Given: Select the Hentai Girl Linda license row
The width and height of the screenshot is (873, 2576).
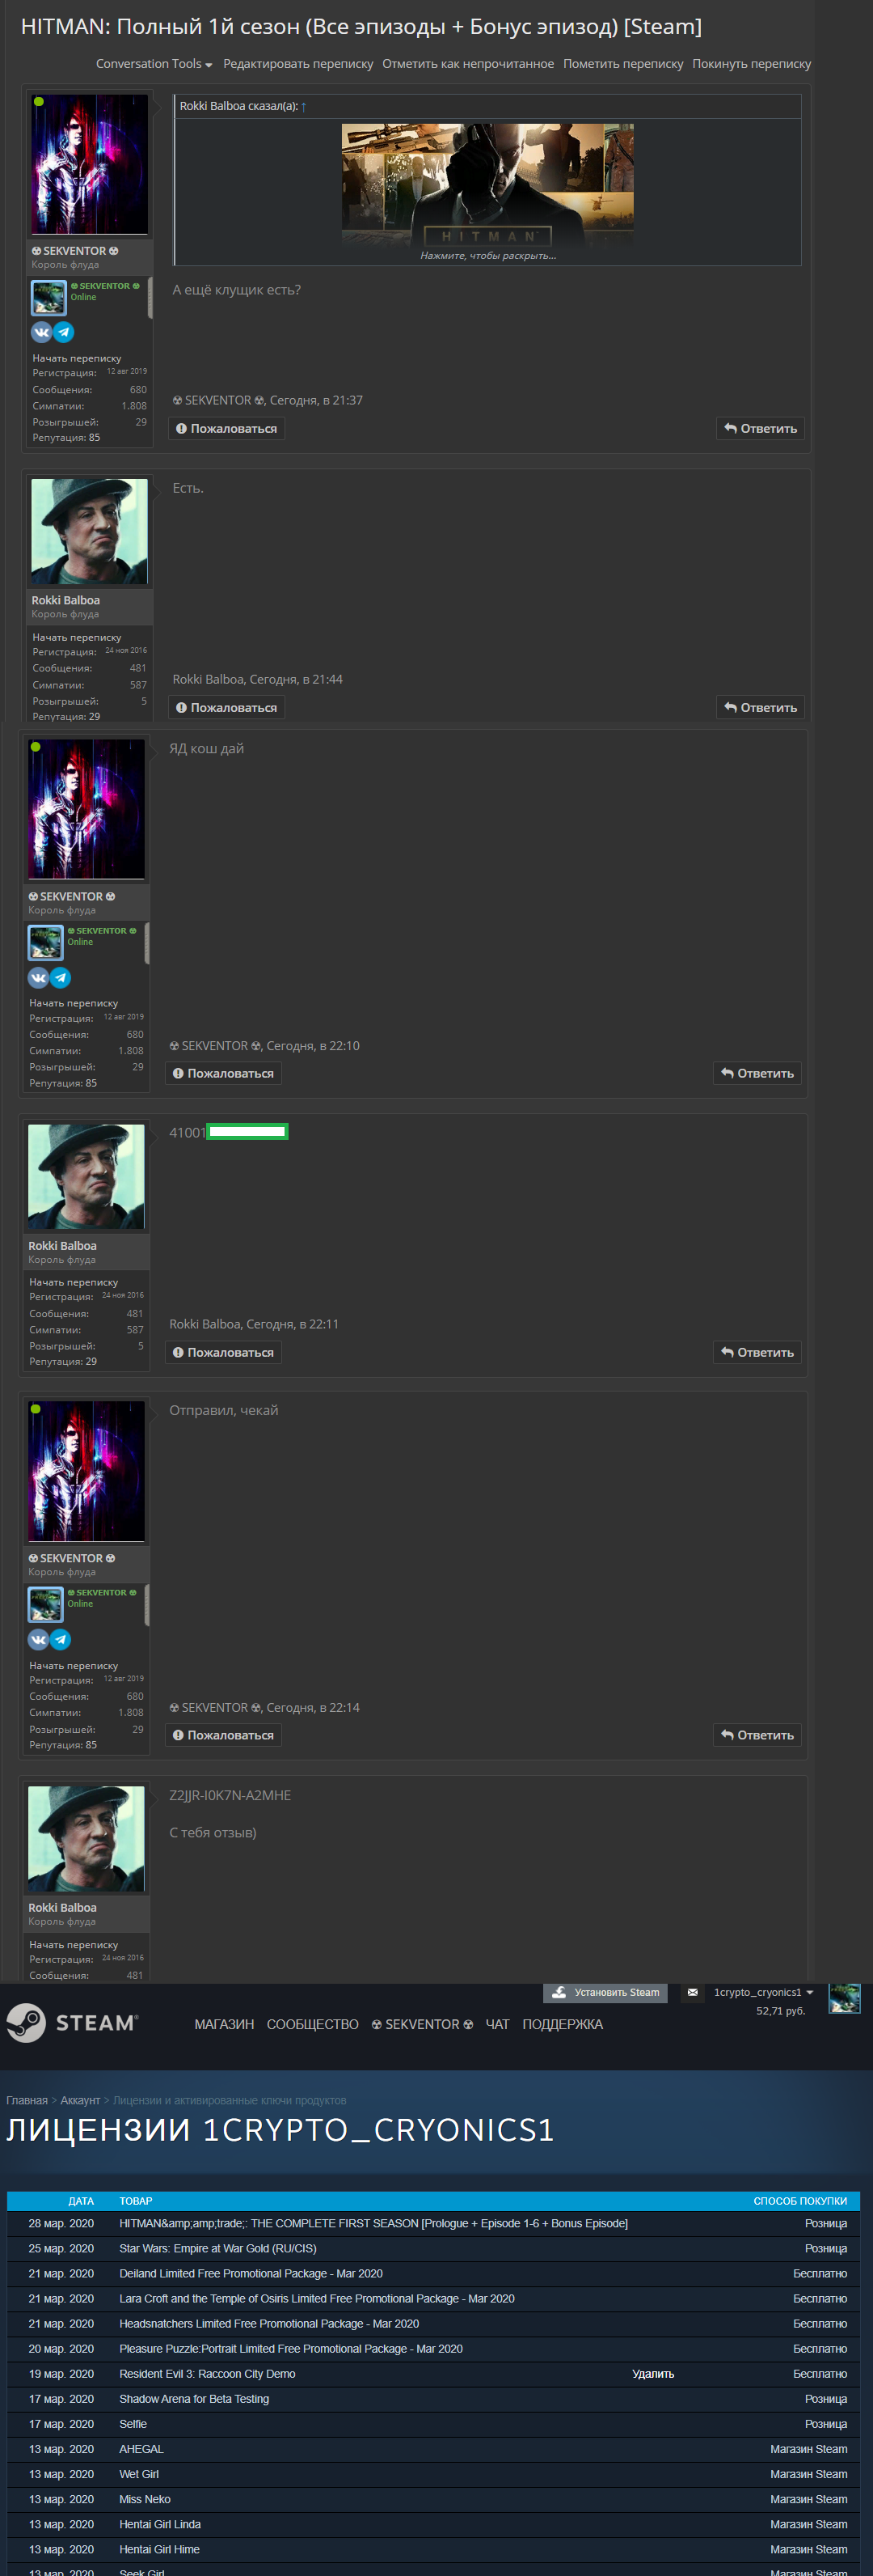Looking at the screenshot, I should tap(433, 2524).
